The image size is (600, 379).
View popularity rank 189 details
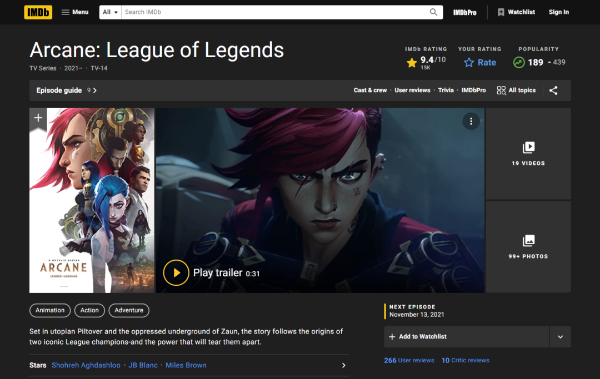(x=539, y=62)
